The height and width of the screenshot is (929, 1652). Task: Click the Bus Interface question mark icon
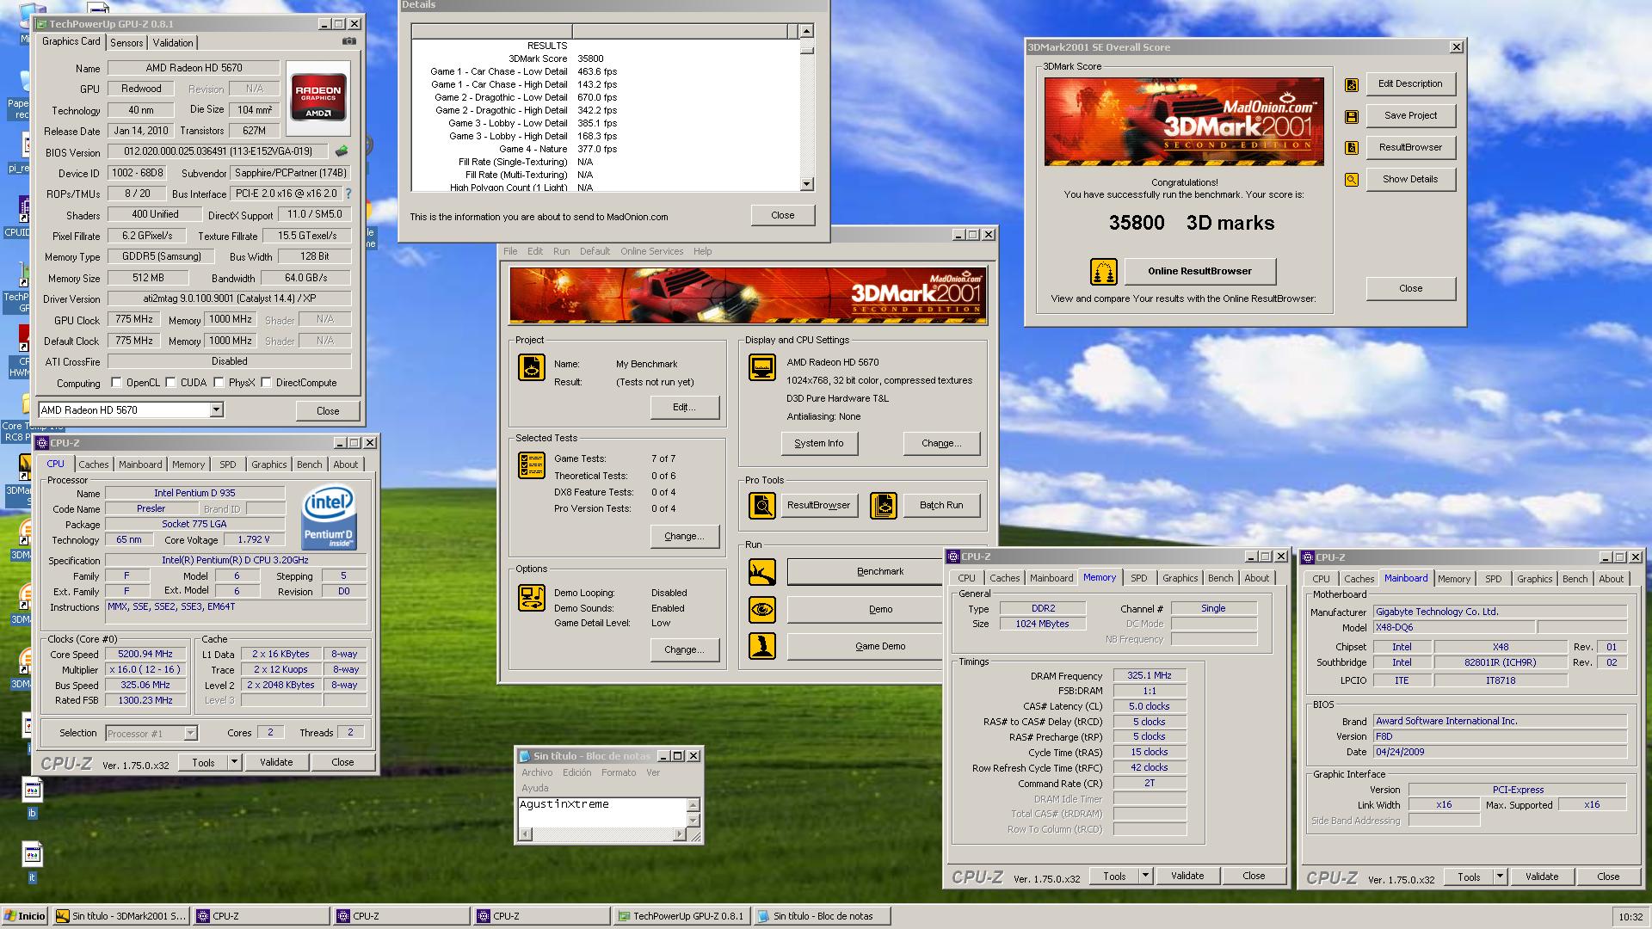point(348,194)
